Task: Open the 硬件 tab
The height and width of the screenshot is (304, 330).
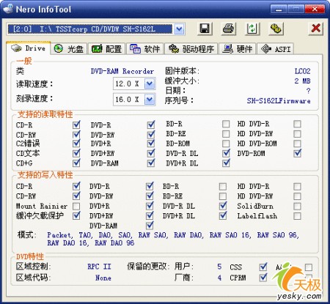Action: click(238, 49)
